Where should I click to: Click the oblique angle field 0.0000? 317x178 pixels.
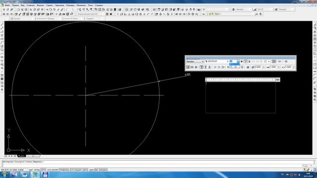[x=259, y=67]
